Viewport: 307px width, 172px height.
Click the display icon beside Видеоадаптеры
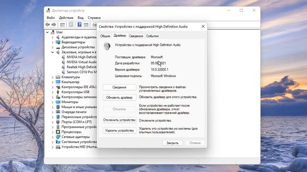(58, 42)
